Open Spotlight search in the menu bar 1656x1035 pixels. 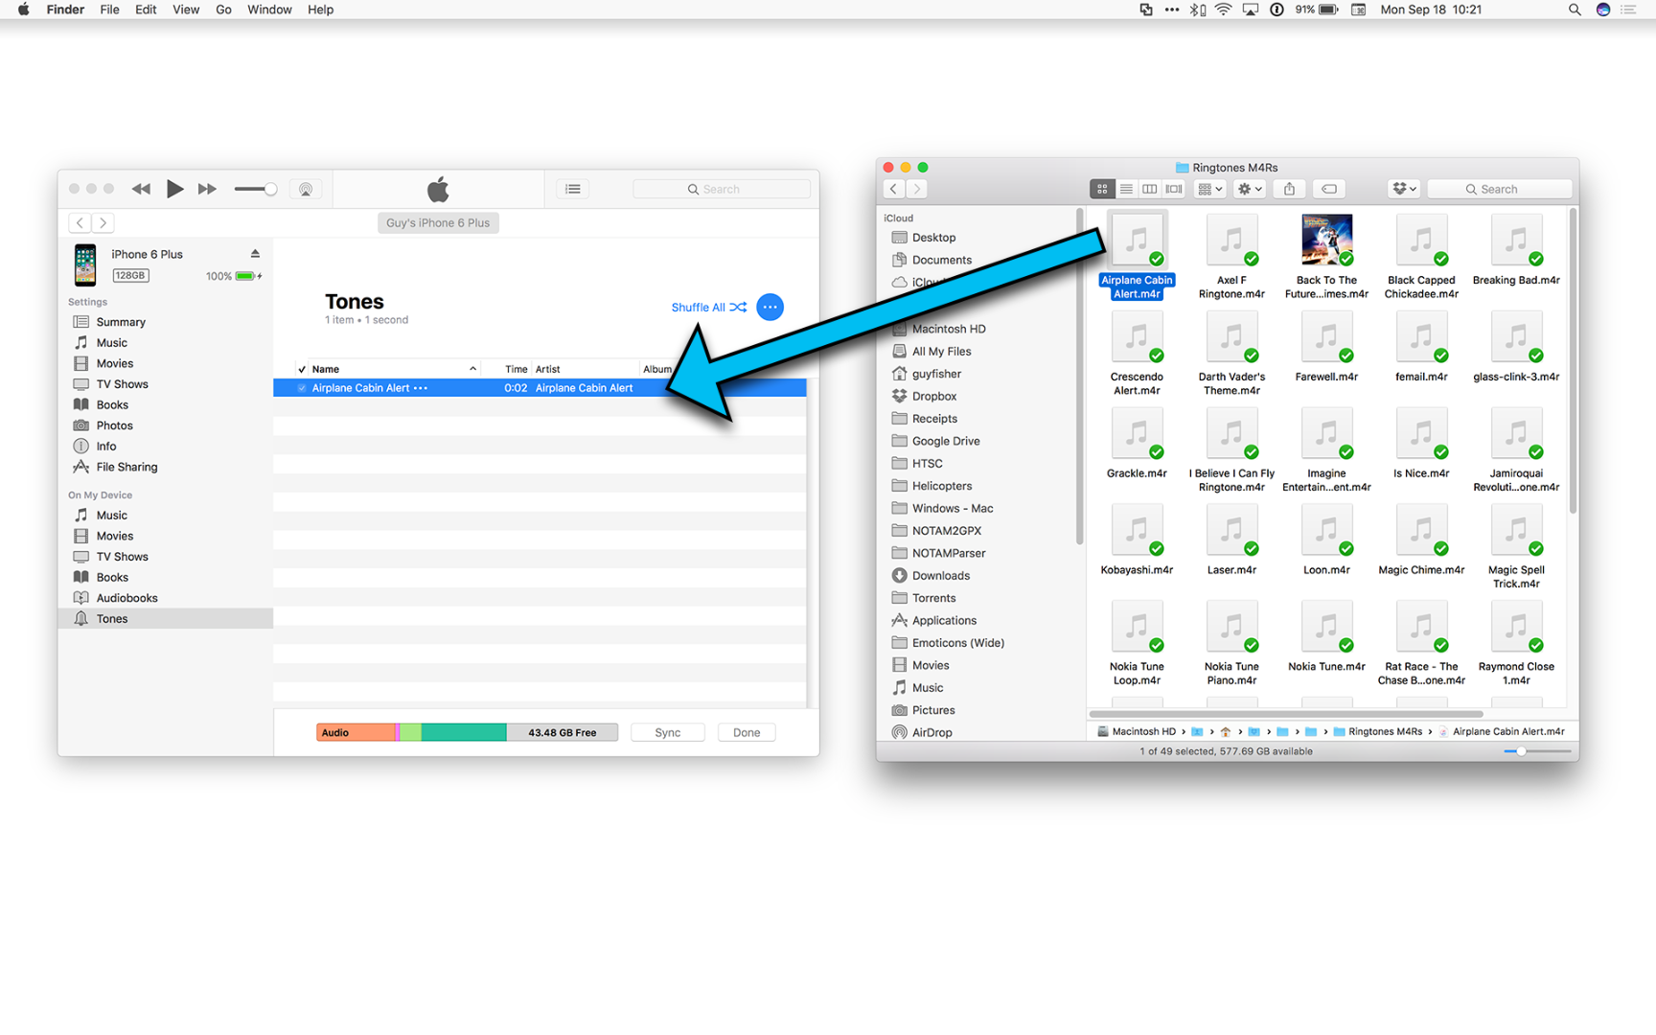pos(1574,10)
